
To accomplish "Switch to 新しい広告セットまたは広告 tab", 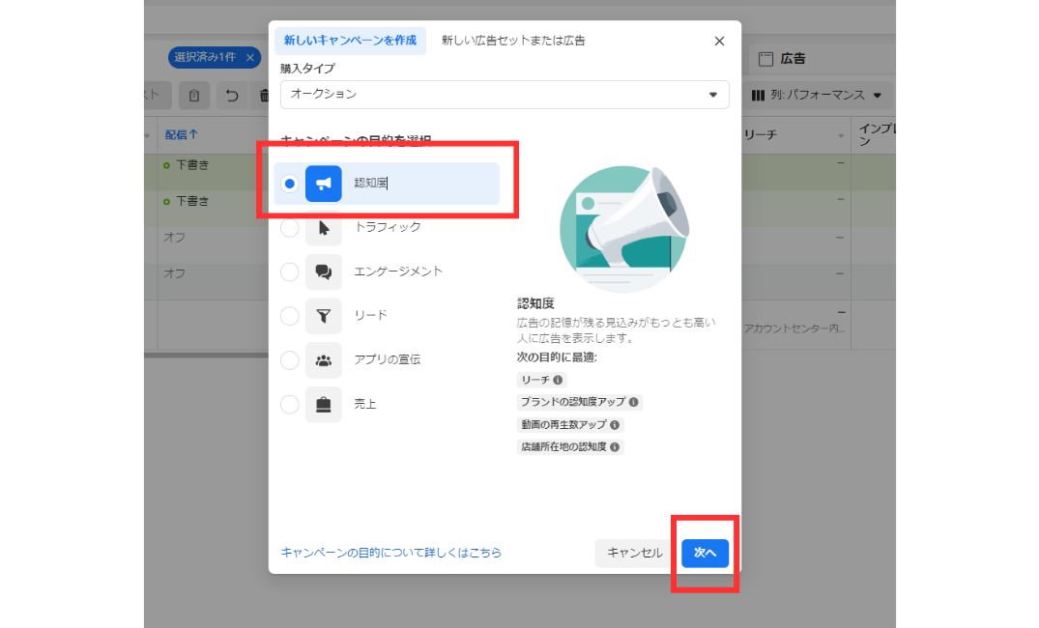I will (513, 41).
